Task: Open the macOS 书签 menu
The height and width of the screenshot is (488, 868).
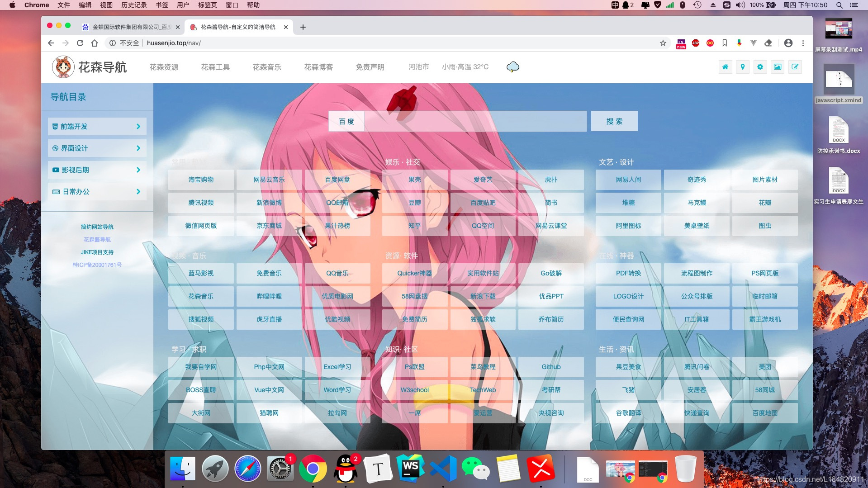Action: [x=162, y=5]
